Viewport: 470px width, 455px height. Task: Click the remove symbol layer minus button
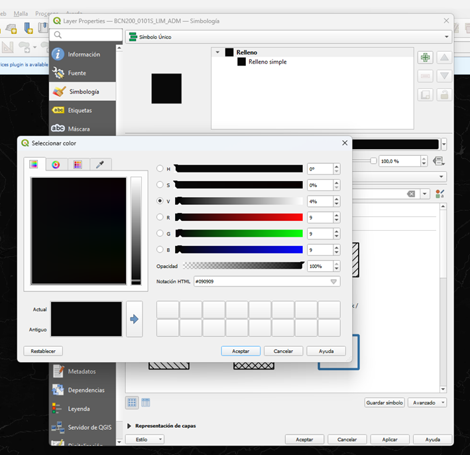(426, 76)
